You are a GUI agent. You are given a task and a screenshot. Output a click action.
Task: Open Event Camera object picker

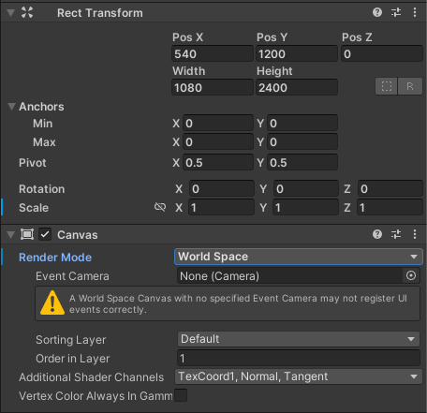tap(411, 275)
